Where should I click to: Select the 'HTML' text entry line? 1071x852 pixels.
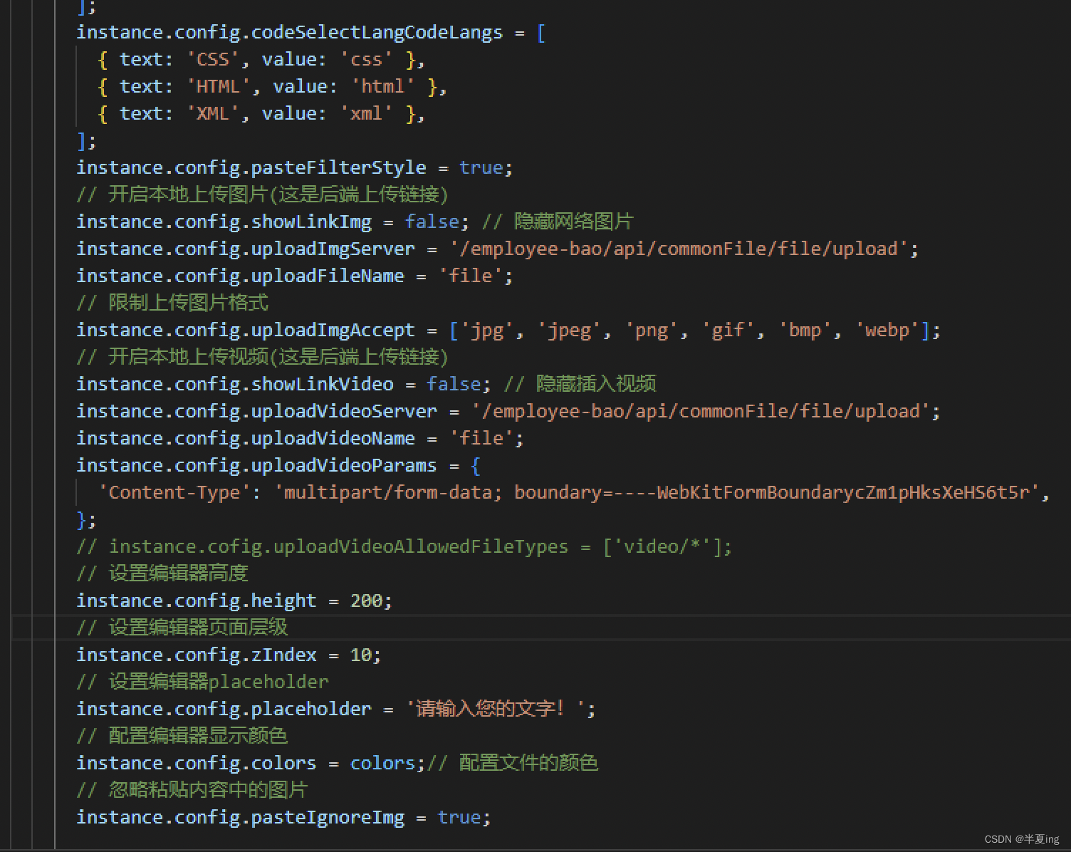272,87
